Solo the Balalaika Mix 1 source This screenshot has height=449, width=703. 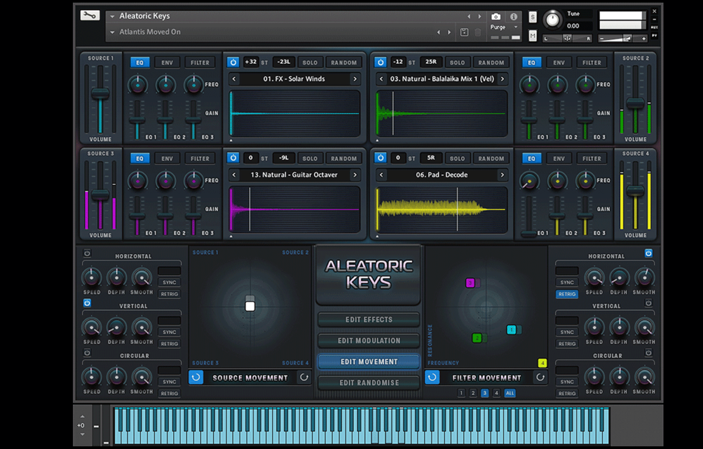click(457, 62)
